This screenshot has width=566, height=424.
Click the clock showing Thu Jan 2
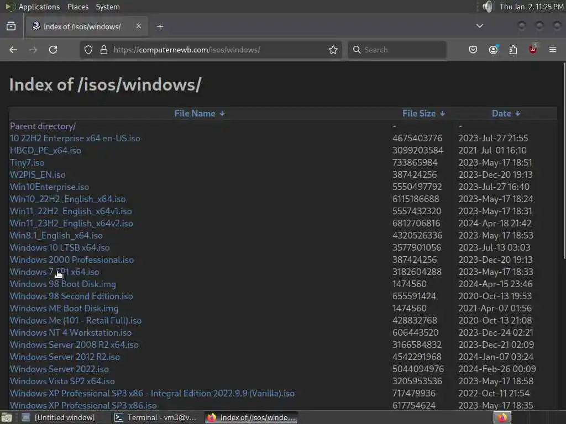531,7
